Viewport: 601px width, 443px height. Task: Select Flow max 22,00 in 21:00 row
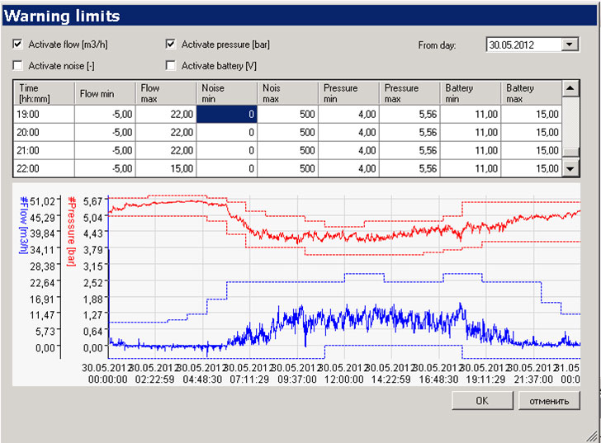166,150
